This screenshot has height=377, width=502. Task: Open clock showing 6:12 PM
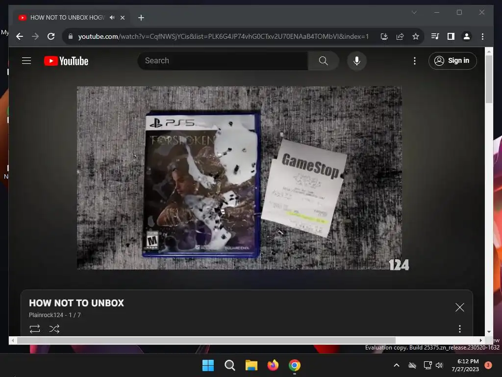(x=465, y=365)
